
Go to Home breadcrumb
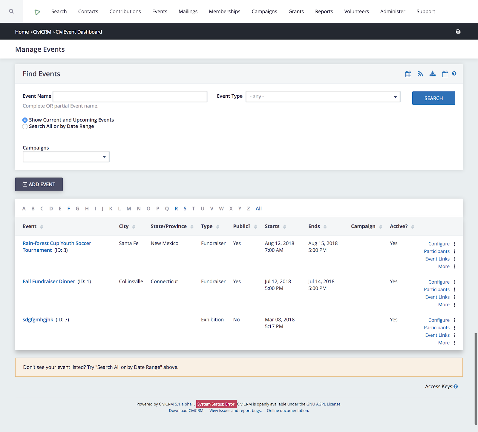point(22,32)
